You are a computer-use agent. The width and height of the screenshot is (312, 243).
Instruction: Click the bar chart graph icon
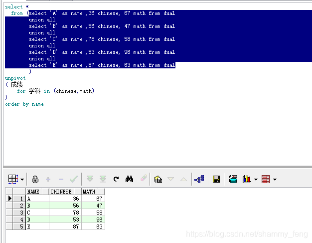click(246, 179)
